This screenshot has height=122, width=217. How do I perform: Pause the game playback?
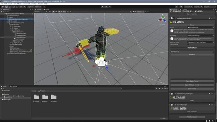click(x=106, y=7)
